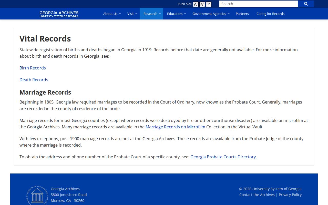Follow Marriage Records on Microfilm link

[175, 127]
